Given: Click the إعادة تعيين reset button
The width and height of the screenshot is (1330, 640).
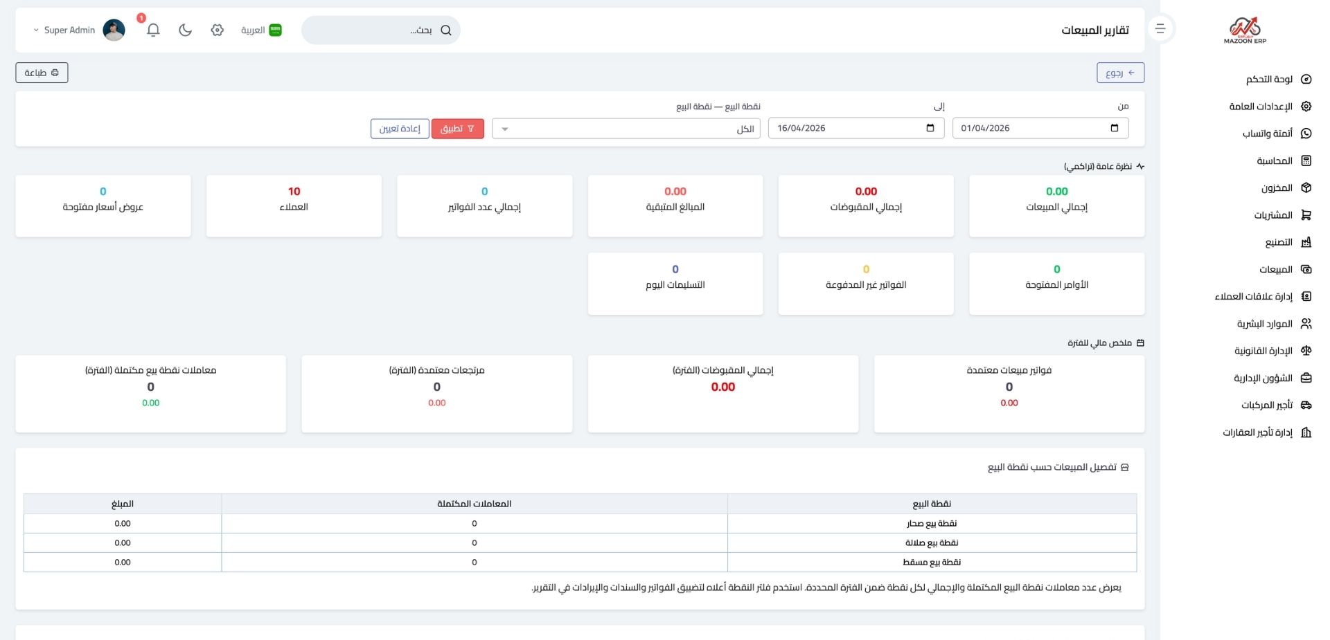Looking at the screenshot, I should pos(400,129).
